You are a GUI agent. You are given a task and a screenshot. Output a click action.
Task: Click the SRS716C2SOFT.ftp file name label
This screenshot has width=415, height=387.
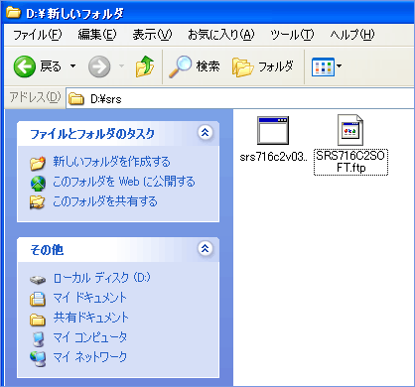point(350,162)
